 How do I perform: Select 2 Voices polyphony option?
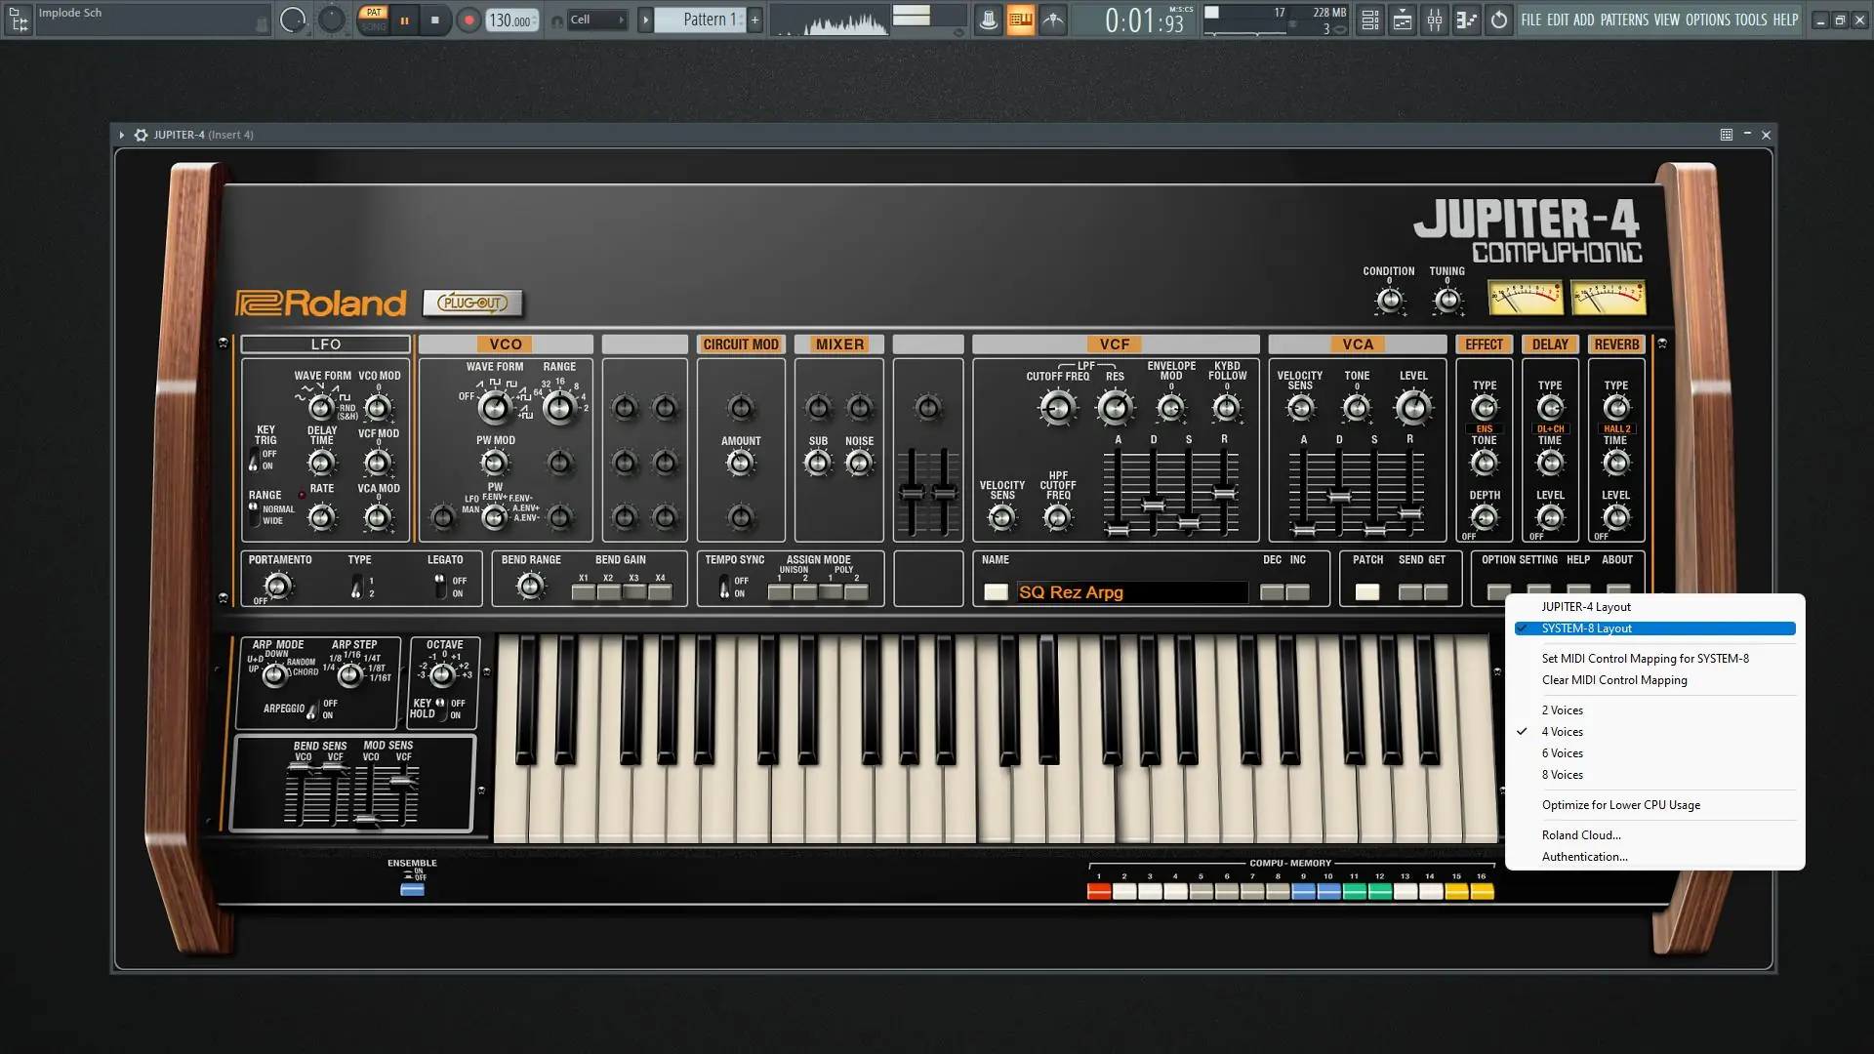1562,710
